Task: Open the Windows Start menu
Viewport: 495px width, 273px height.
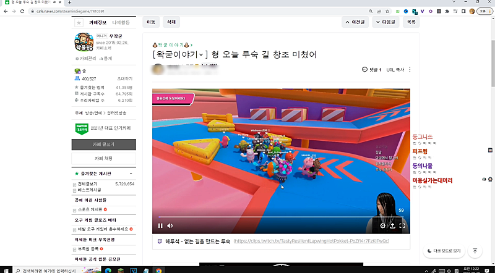Action: pos(6,271)
